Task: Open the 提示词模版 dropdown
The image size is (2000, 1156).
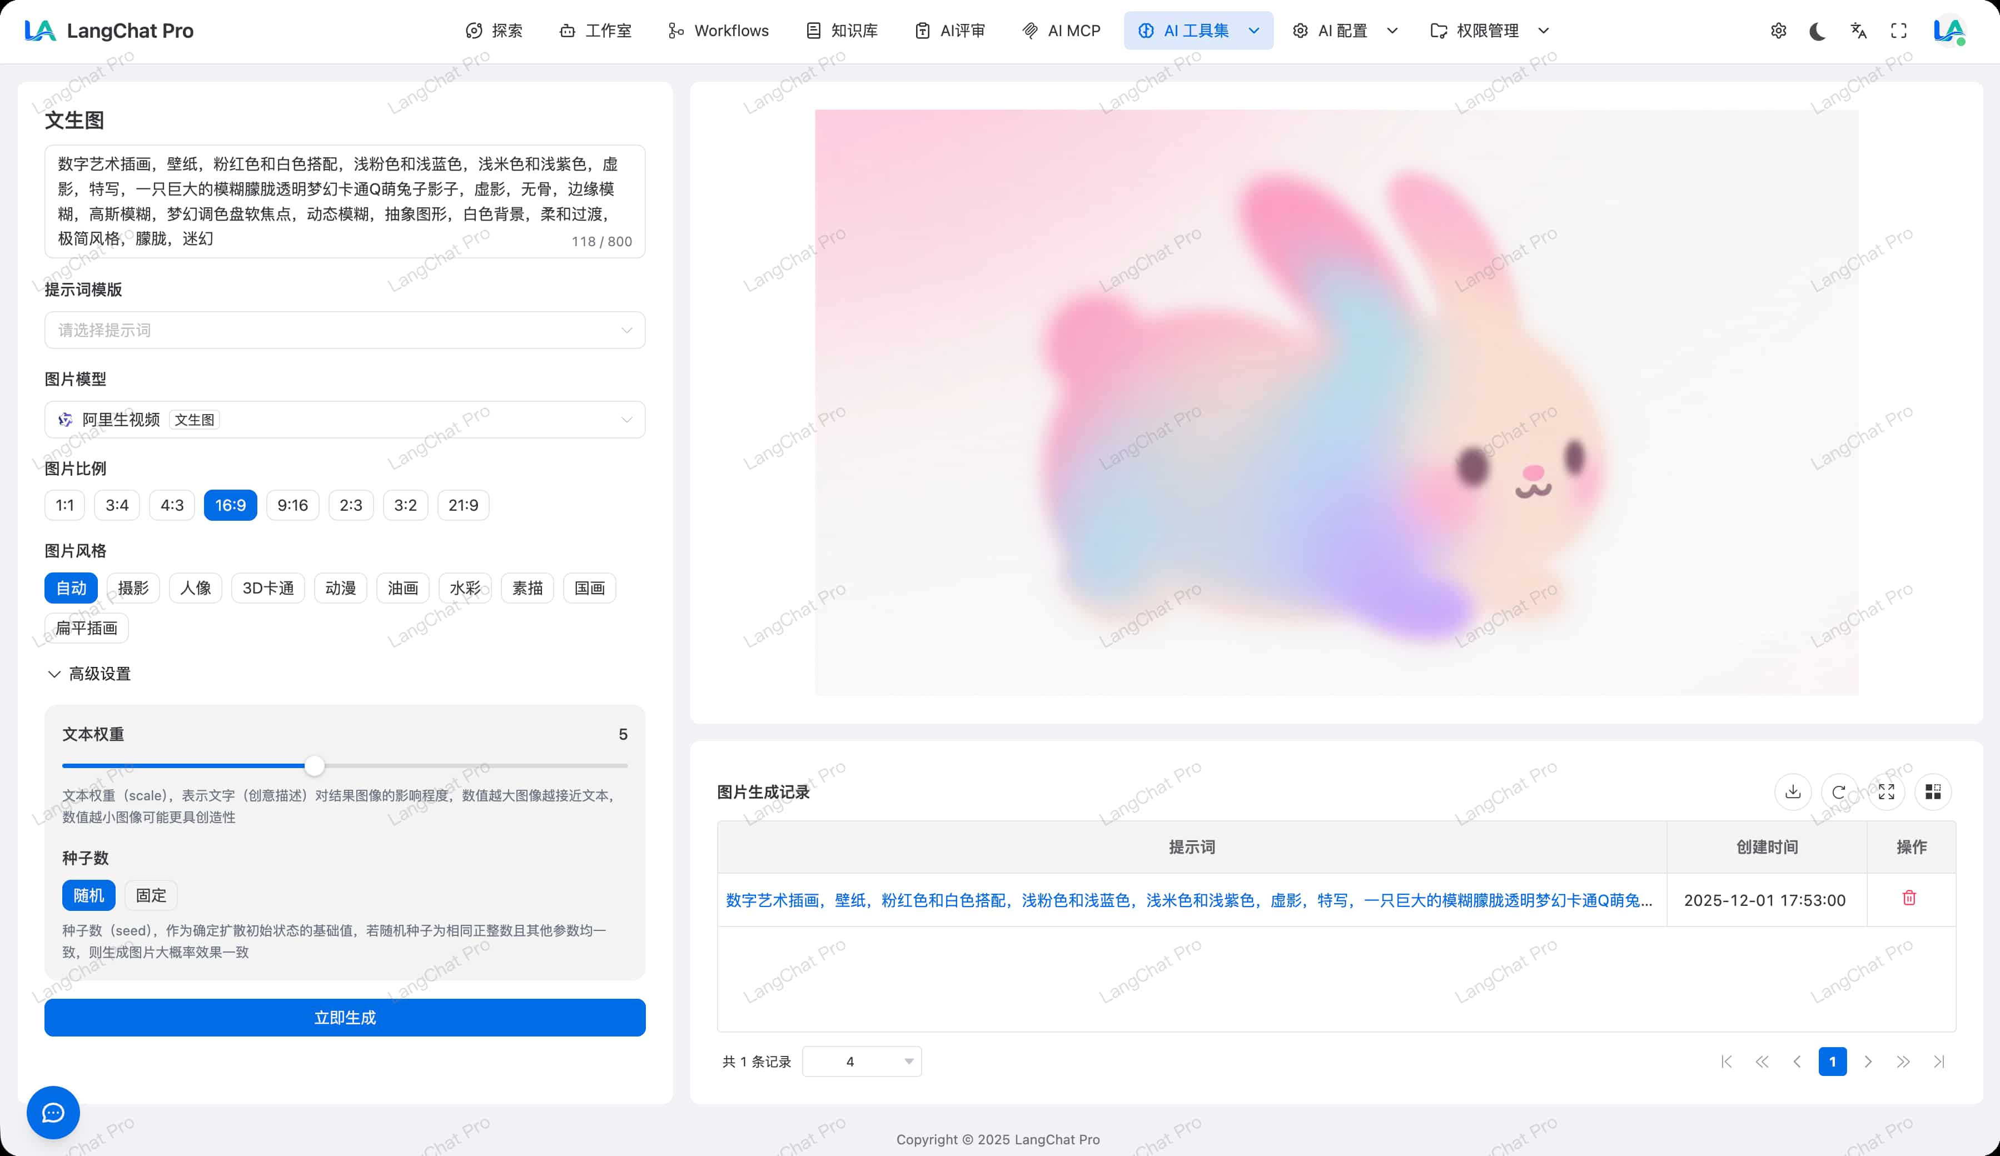Action: pos(345,330)
